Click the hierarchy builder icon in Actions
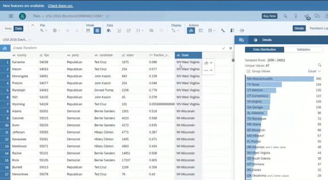The width and height of the screenshot is (328, 180). coord(232,31)
